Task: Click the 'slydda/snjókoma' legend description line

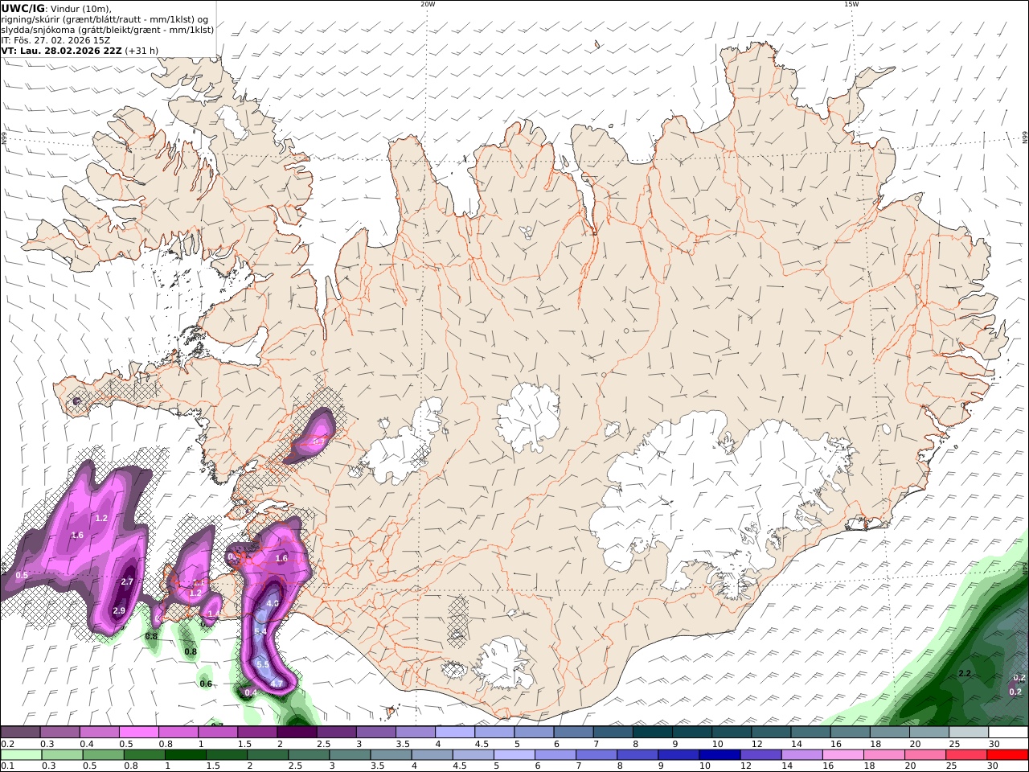Action: coord(108,30)
